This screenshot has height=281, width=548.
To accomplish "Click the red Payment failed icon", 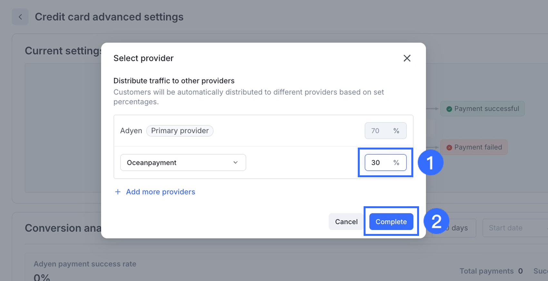I will tap(449, 148).
